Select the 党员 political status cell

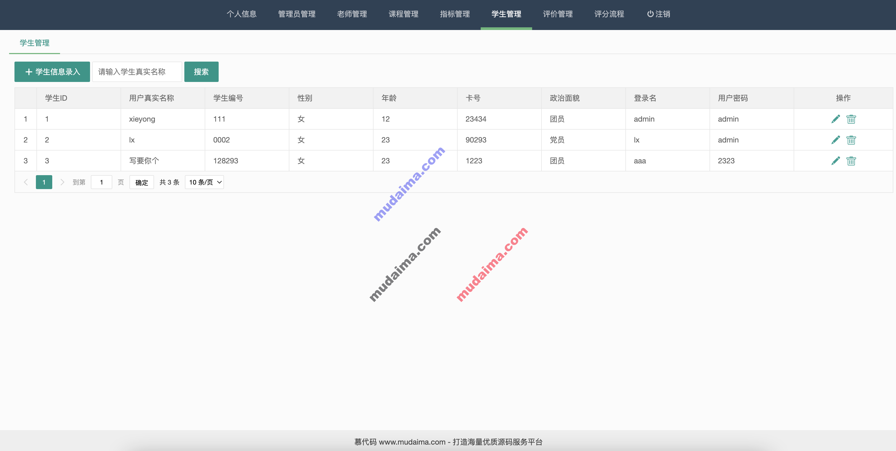click(x=584, y=140)
